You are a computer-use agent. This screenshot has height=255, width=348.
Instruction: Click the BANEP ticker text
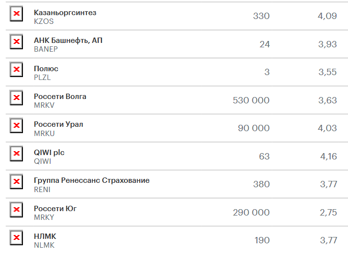pos(46,49)
